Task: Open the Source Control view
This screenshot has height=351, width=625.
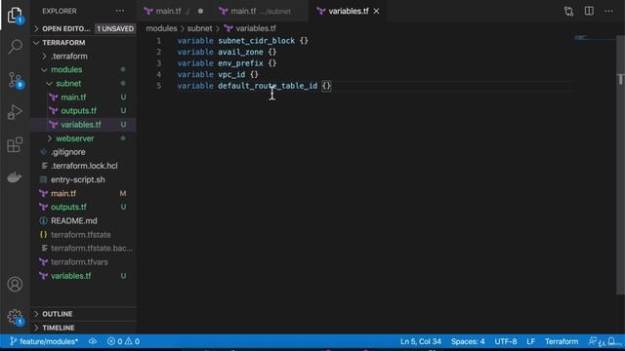Action: click(15, 80)
